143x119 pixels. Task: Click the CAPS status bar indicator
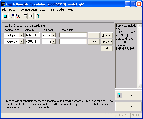(x=124, y=115)
